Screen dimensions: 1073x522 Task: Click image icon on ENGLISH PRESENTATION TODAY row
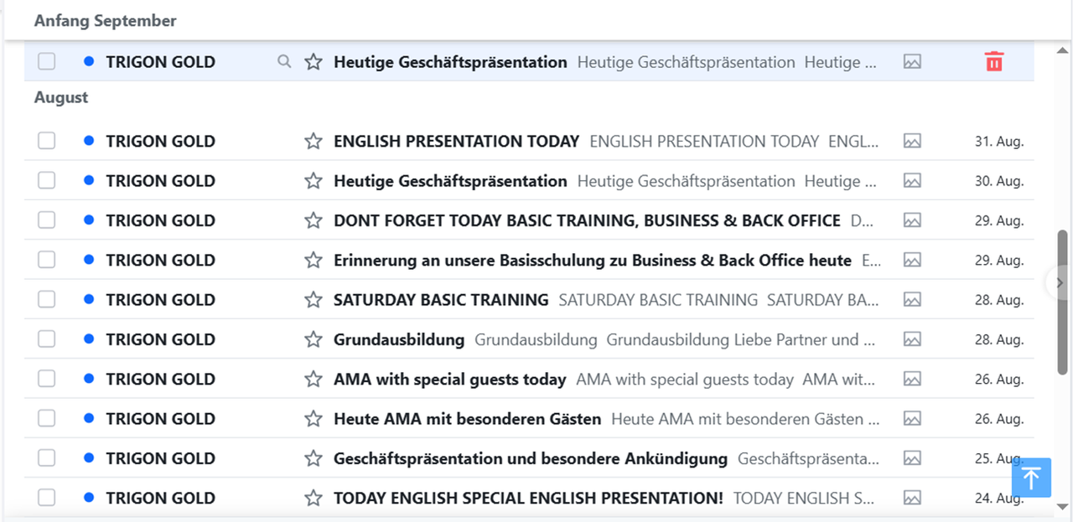[x=912, y=141]
